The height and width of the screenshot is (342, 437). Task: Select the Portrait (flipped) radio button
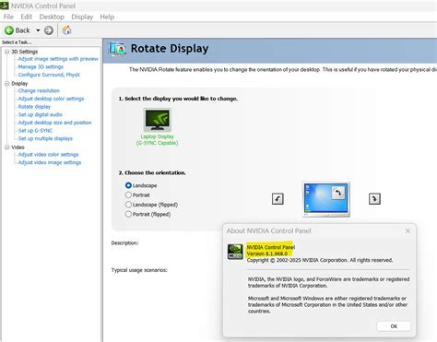tap(128, 214)
